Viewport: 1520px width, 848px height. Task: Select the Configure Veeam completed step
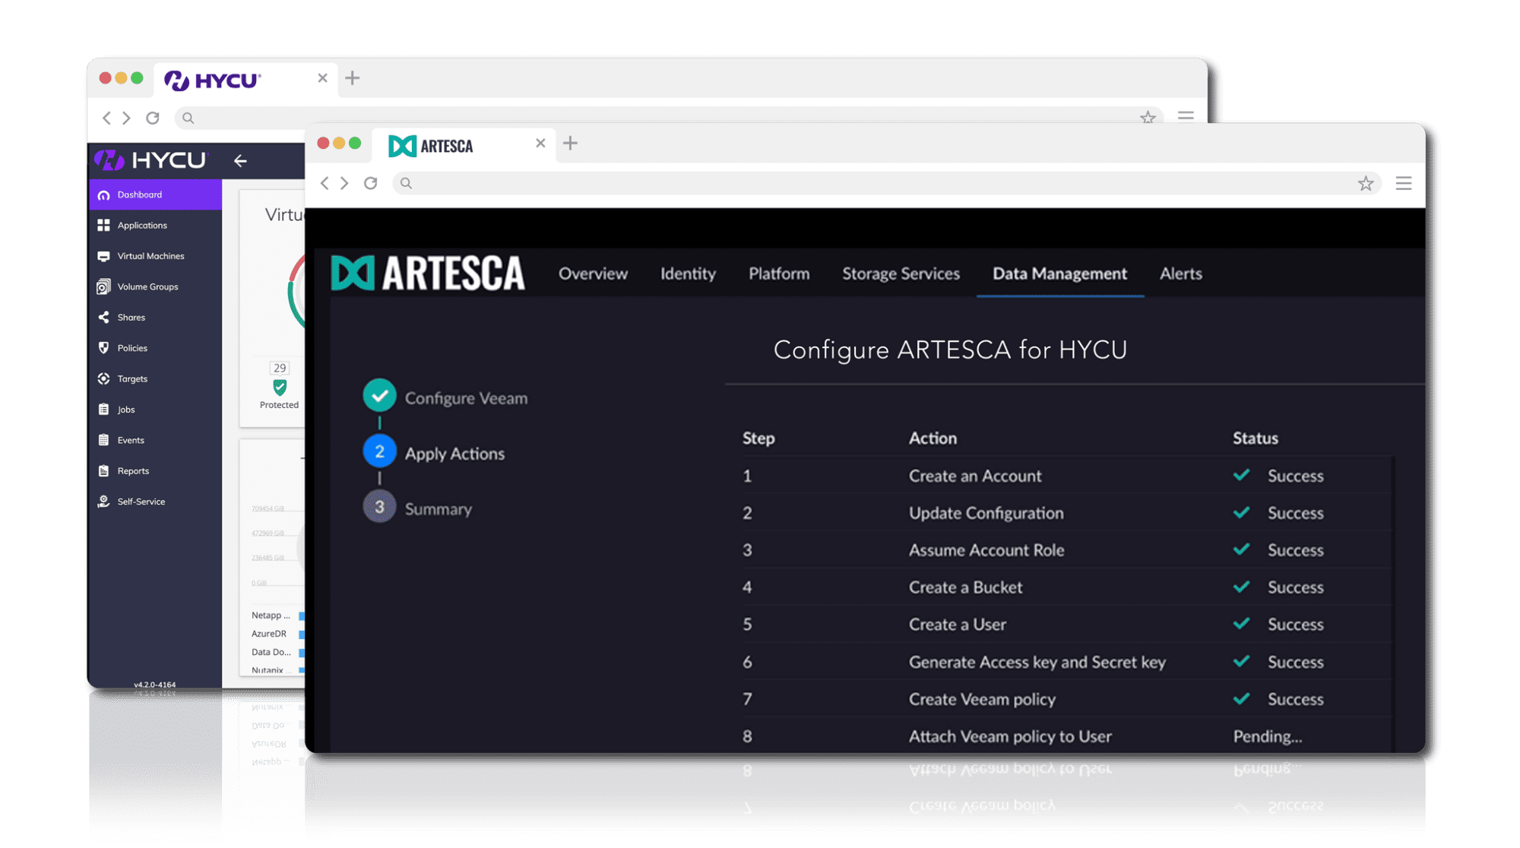[x=445, y=397]
